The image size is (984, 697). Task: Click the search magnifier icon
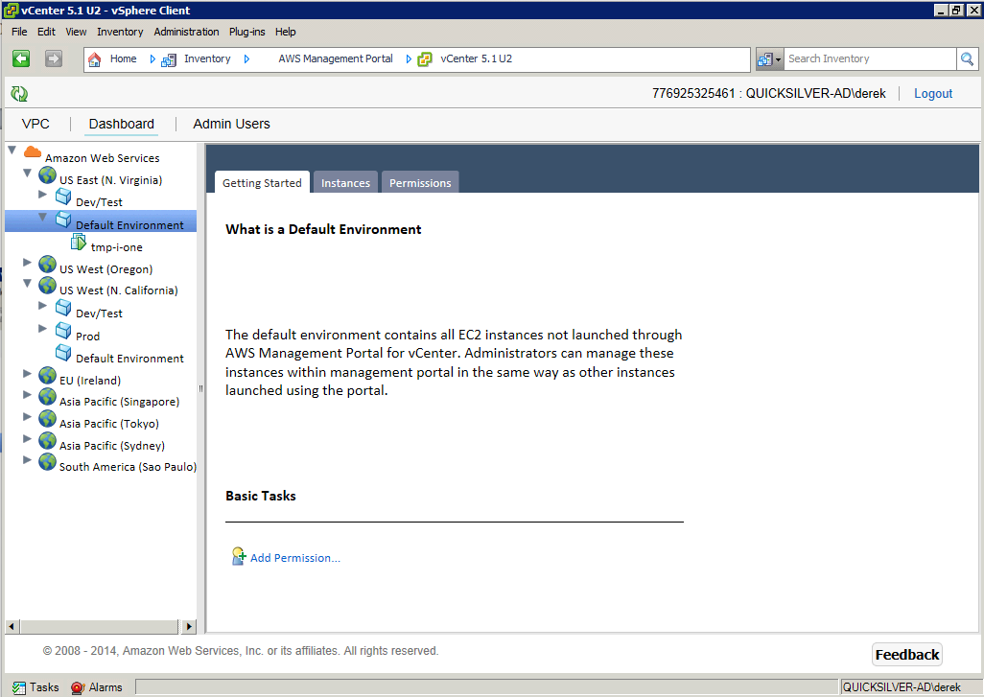click(968, 59)
